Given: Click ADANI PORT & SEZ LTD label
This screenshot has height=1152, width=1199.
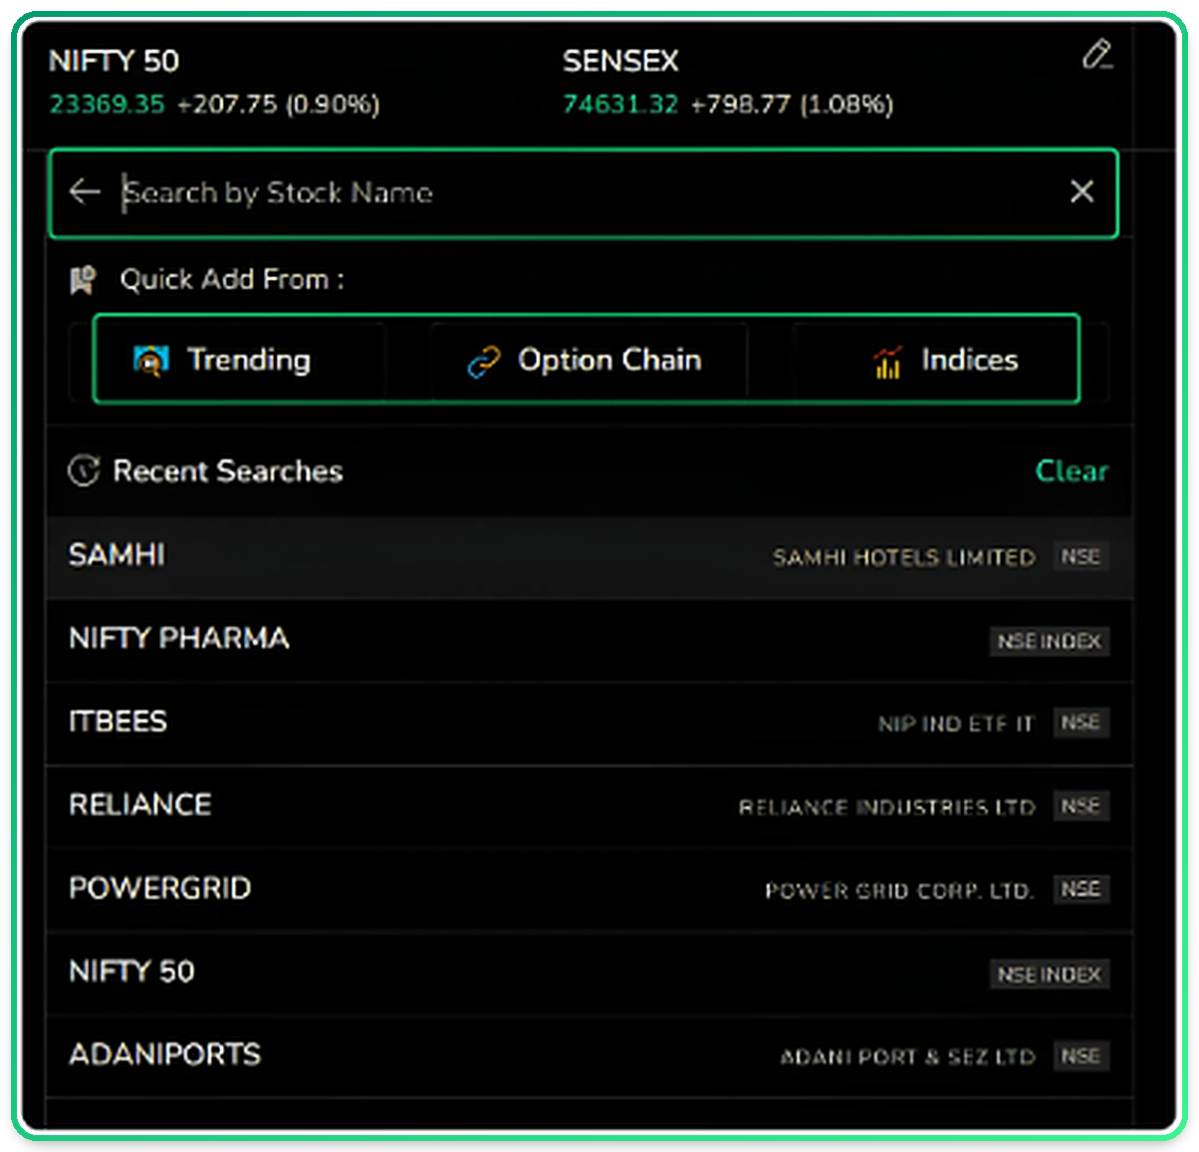Looking at the screenshot, I should coord(907,1056).
